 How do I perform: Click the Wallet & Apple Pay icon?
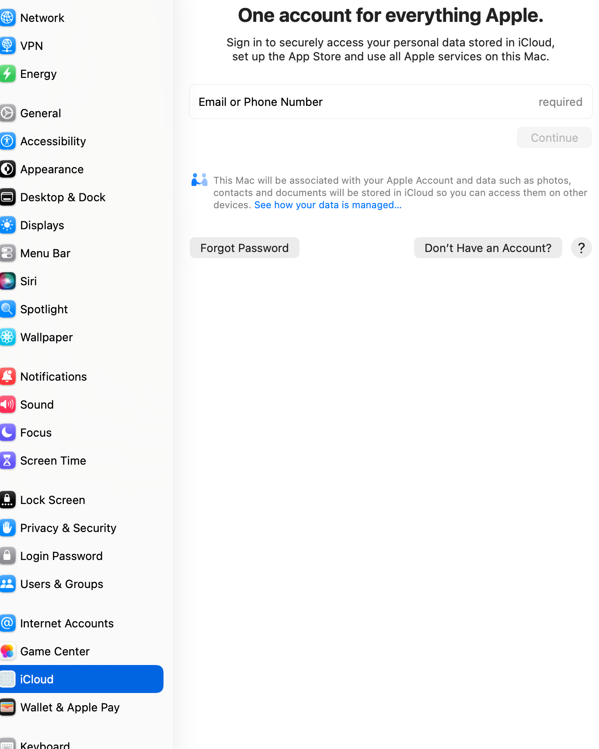[7, 707]
